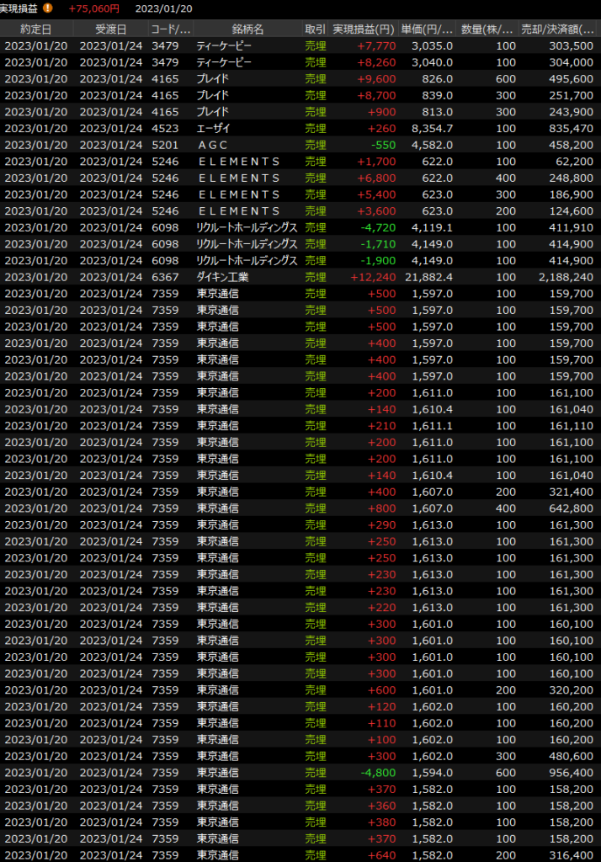Sort by the 受渡日 column header

click(x=110, y=29)
